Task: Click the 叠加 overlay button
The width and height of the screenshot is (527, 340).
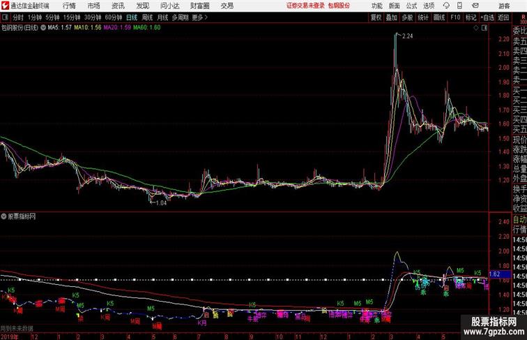Action: click(x=391, y=17)
